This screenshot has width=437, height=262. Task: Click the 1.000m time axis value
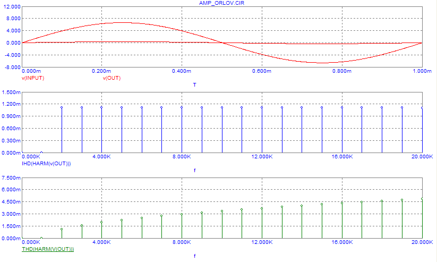(x=422, y=71)
